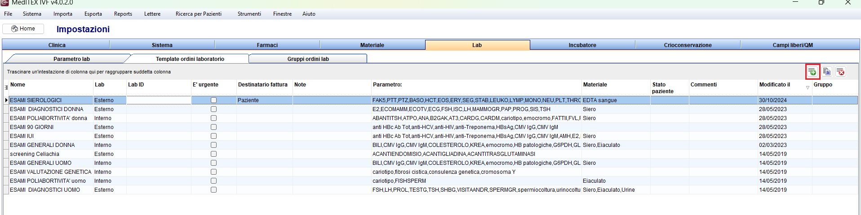Click the E' urgente column header
Screen dimensions: 861x215
pyautogui.click(x=214, y=88)
